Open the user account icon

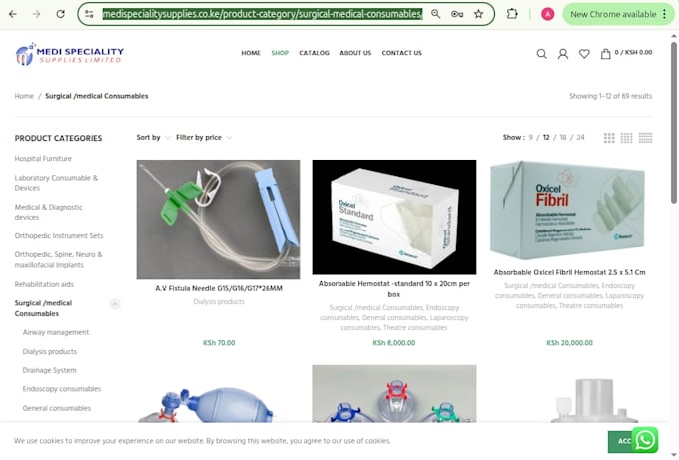click(x=563, y=54)
